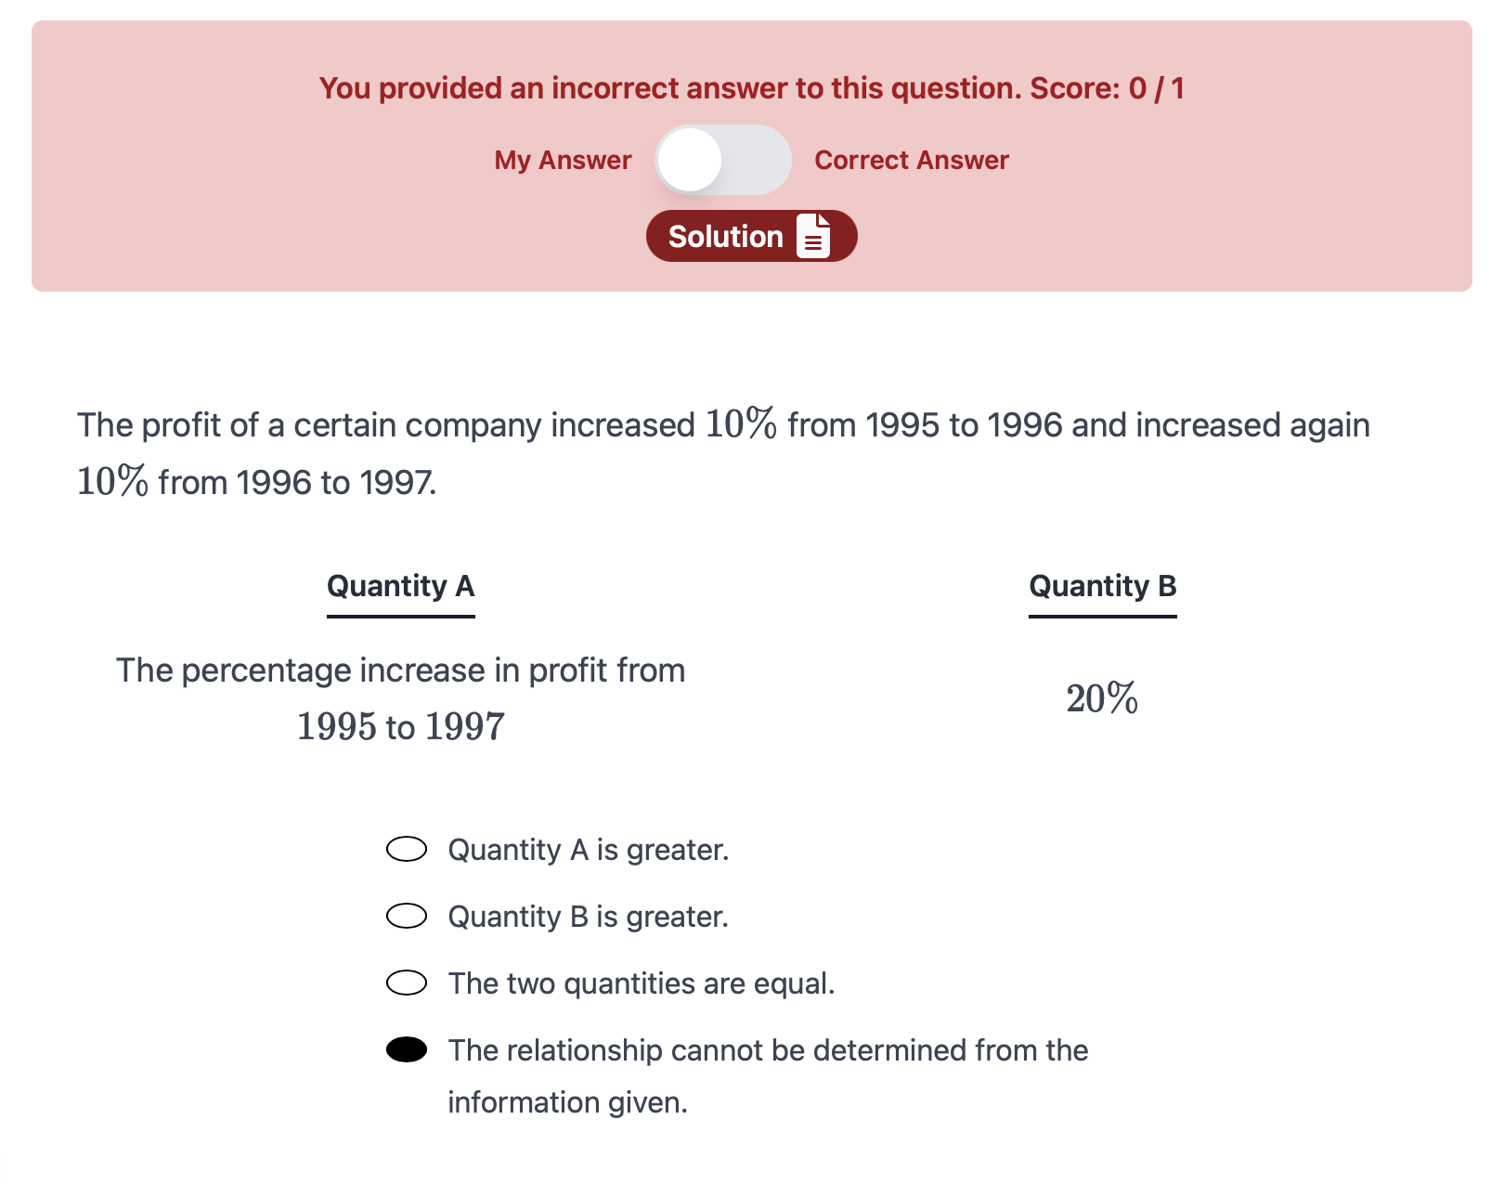This screenshot has width=1504, height=1185.
Task: Click the incorrect answer score message
Action: click(751, 88)
